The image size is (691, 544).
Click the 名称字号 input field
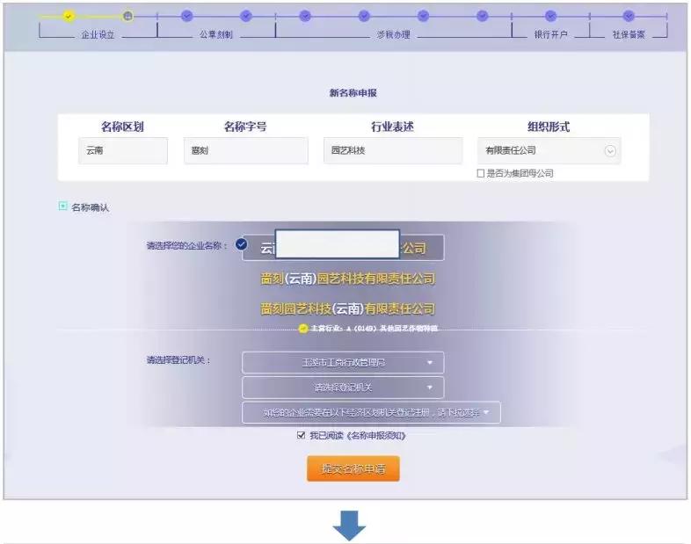pyautogui.click(x=246, y=150)
